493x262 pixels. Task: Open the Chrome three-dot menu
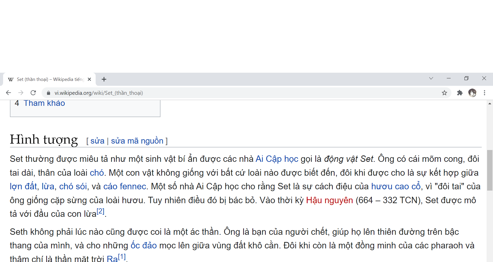pyautogui.click(x=485, y=93)
